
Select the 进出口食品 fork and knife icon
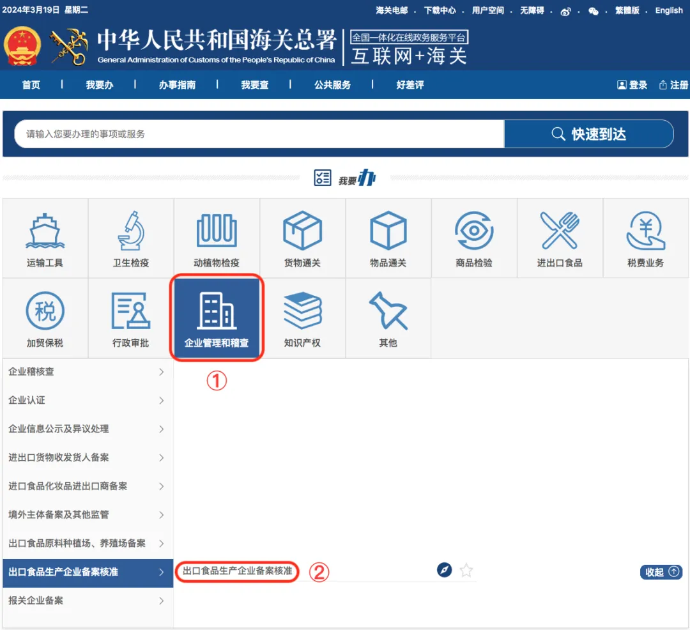[x=560, y=238]
